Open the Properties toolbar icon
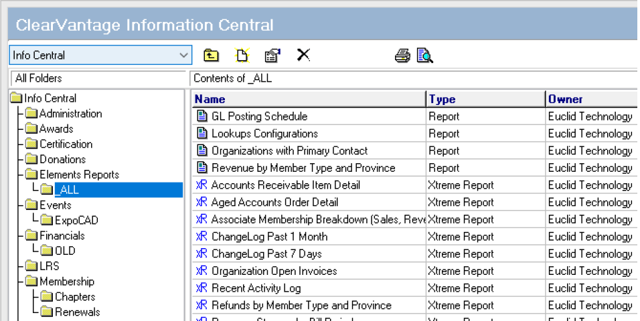Image resolution: width=640 pixels, height=321 pixels. [272, 56]
